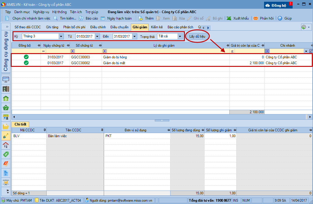Open the Nghiệp vụ menu
313x204 pixels.
[x=41, y=12]
